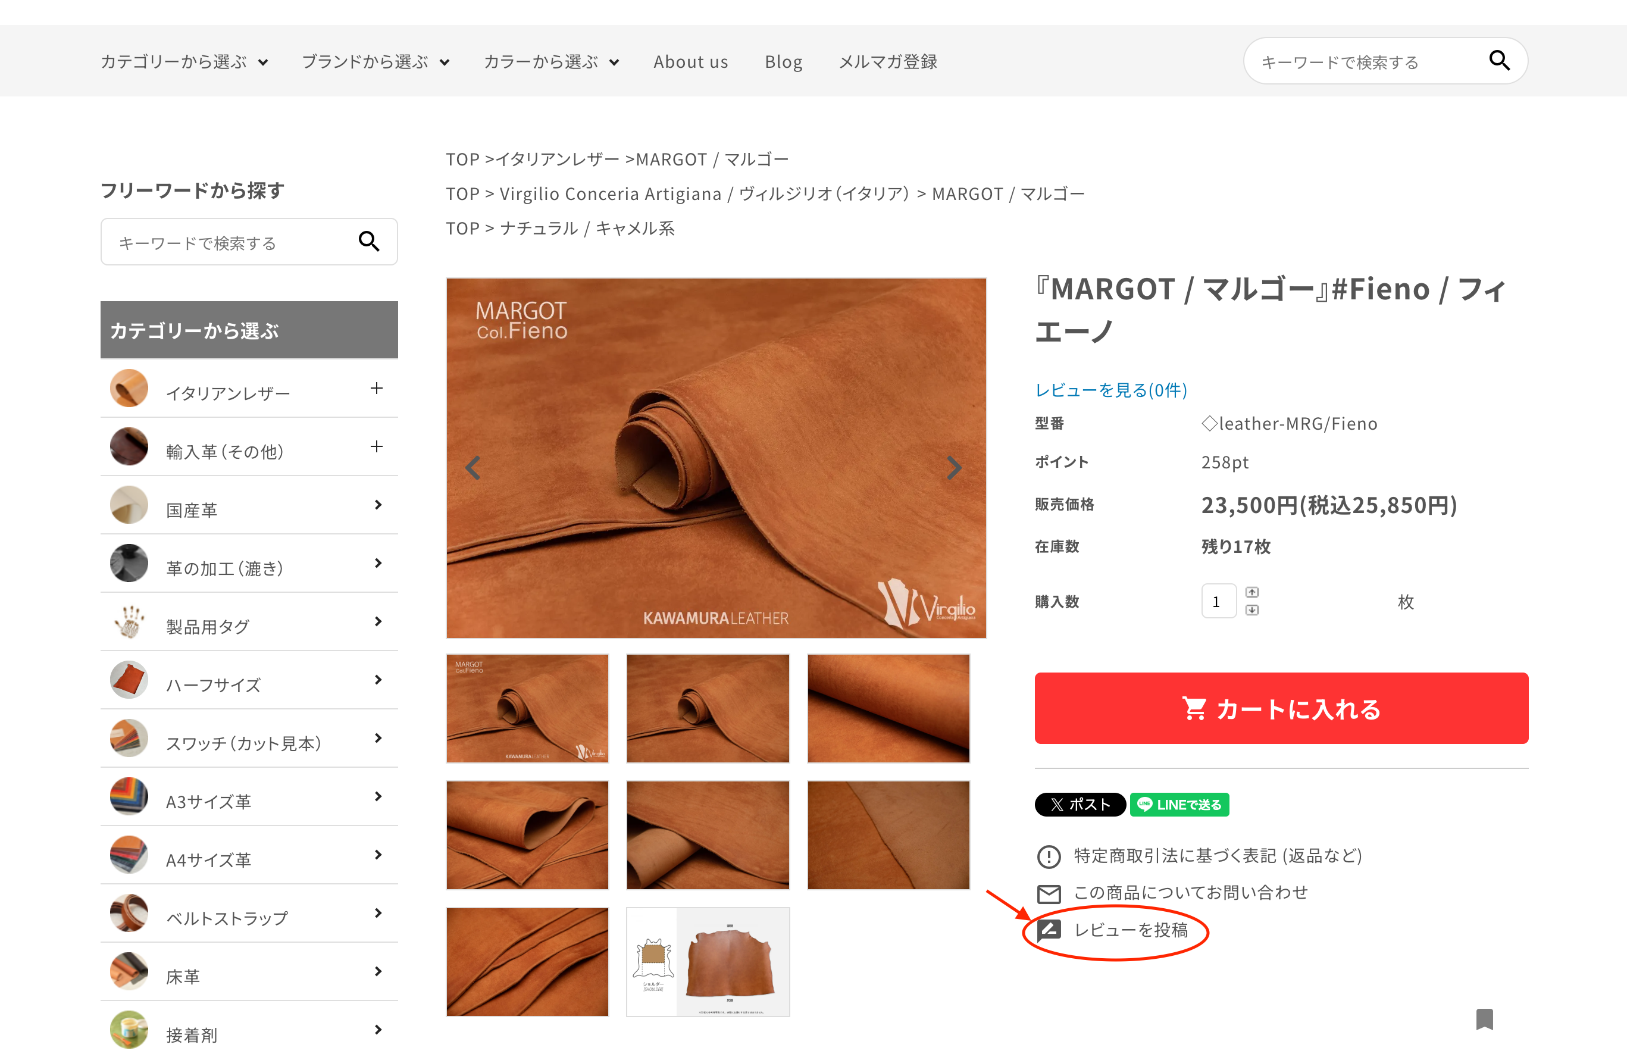This screenshot has width=1627, height=1057.
Task: Share product with X ポスト button
Action: [1080, 805]
